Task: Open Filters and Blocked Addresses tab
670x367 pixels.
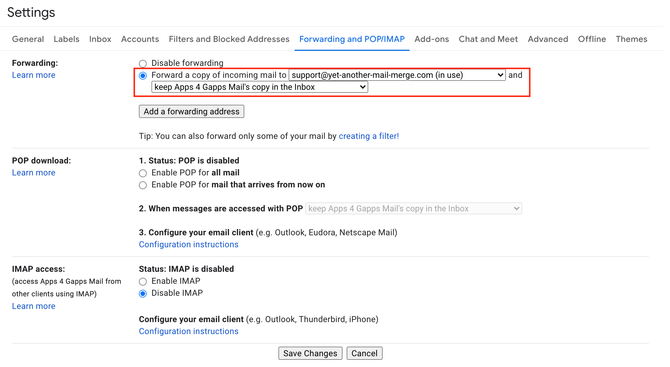Action: pos(229,39)
